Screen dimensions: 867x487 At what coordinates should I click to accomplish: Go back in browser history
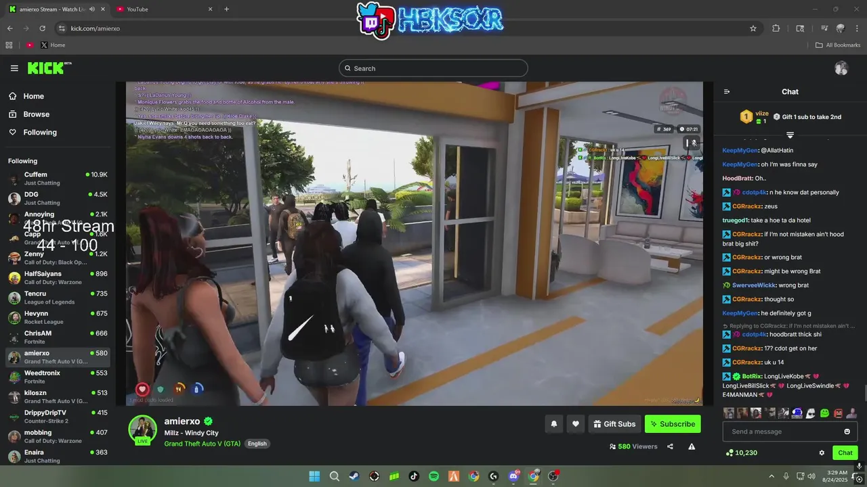coord(10,28)
